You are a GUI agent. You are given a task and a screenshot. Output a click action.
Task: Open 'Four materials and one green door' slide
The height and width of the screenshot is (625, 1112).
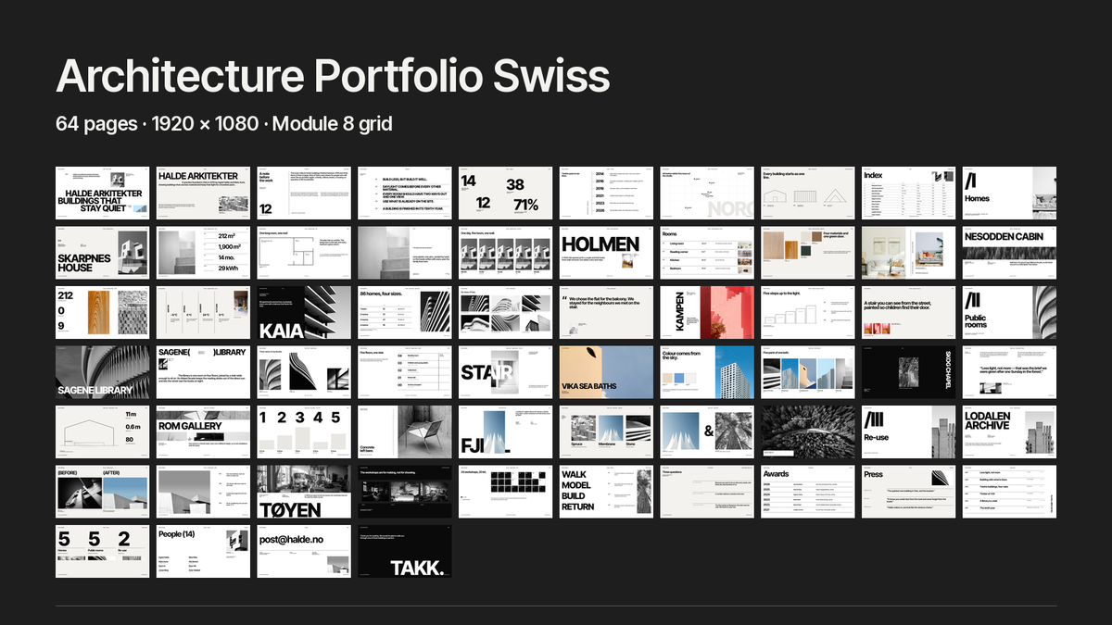click(x=807, y=253)
